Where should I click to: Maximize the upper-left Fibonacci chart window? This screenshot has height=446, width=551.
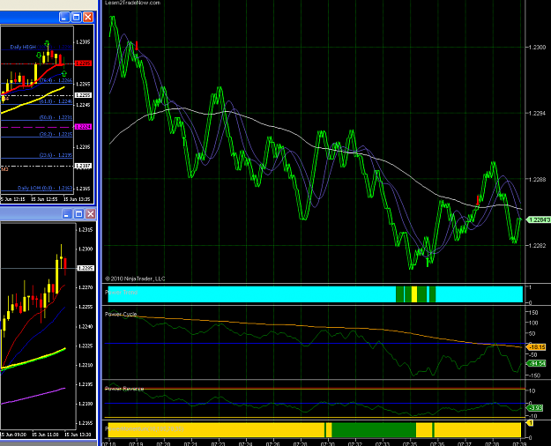click(76, 17)
